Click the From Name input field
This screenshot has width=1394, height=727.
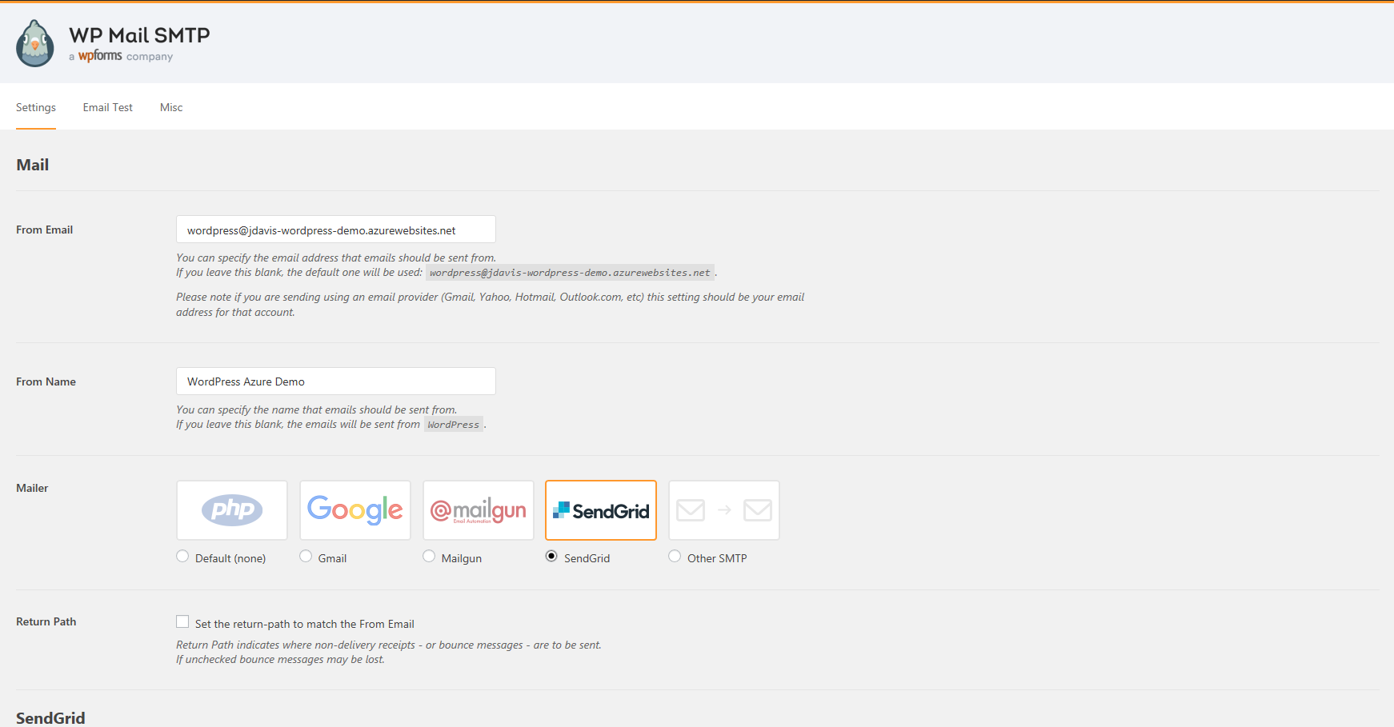click(336, 381)
